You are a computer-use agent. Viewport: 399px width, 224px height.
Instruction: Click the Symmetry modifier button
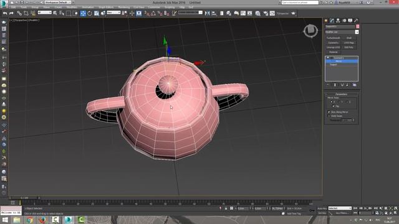pyautogui.click(x=333, y=43)
